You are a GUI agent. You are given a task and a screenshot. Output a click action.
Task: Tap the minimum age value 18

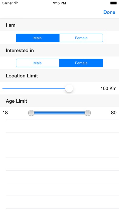[5, 112]
